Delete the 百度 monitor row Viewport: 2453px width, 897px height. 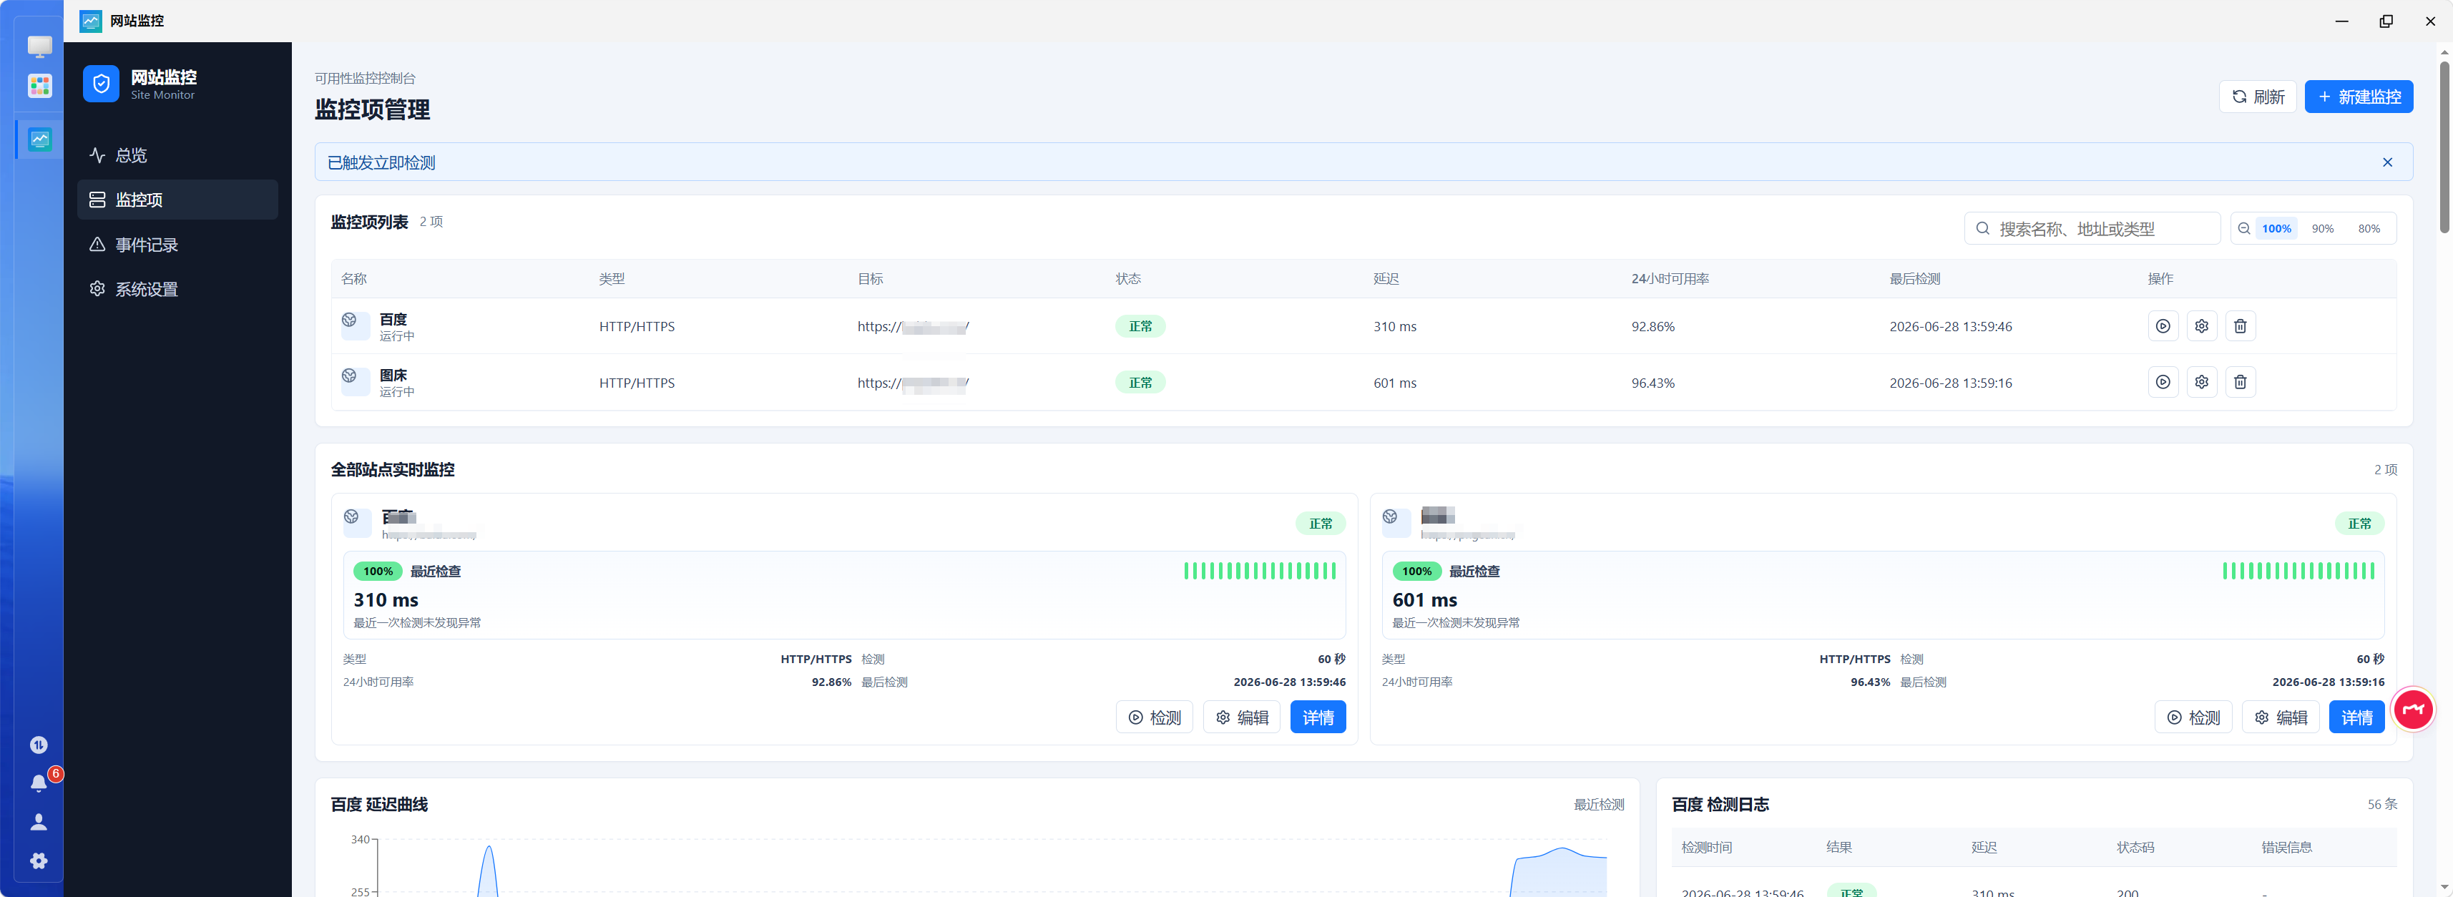pos(2240,325)
